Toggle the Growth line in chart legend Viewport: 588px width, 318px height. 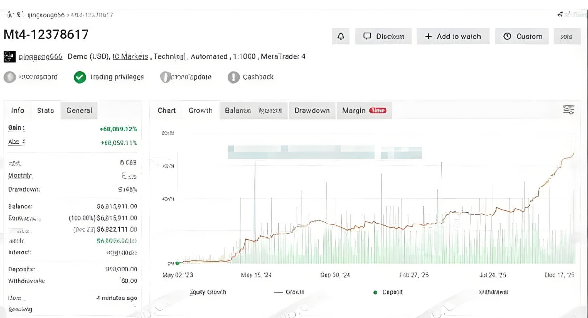pos(289,292)
